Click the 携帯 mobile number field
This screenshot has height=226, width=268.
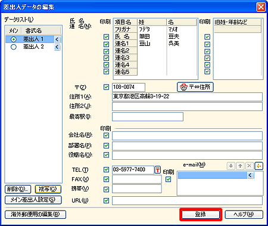[137, 189]
